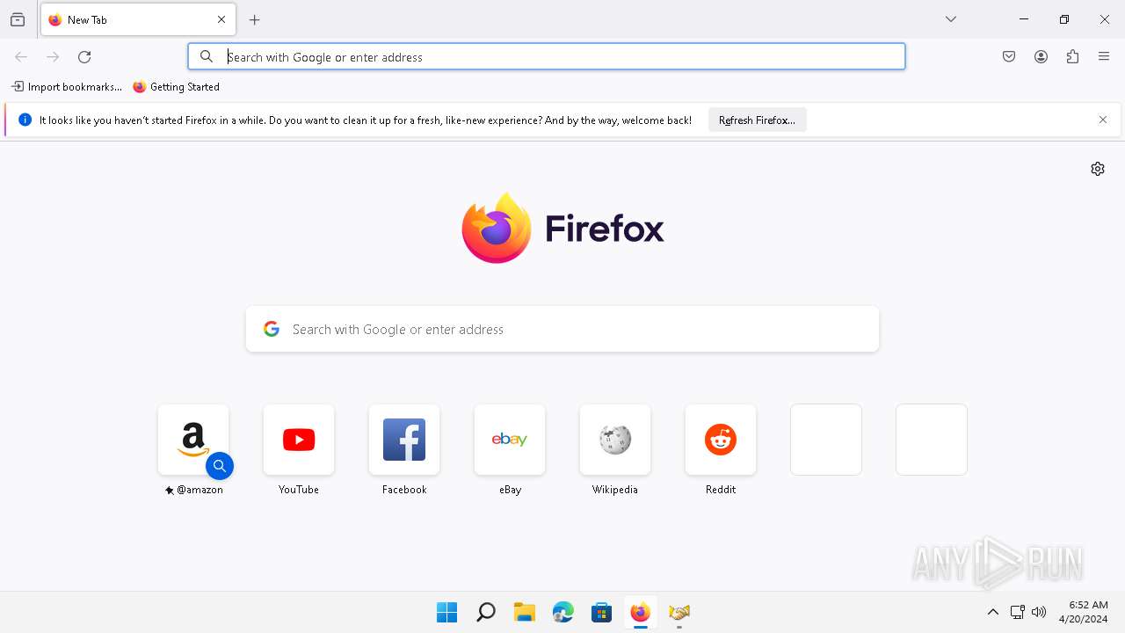Open Getting Started bookmark
Screen dimensions: 1125x633
[x=176, y=87]
